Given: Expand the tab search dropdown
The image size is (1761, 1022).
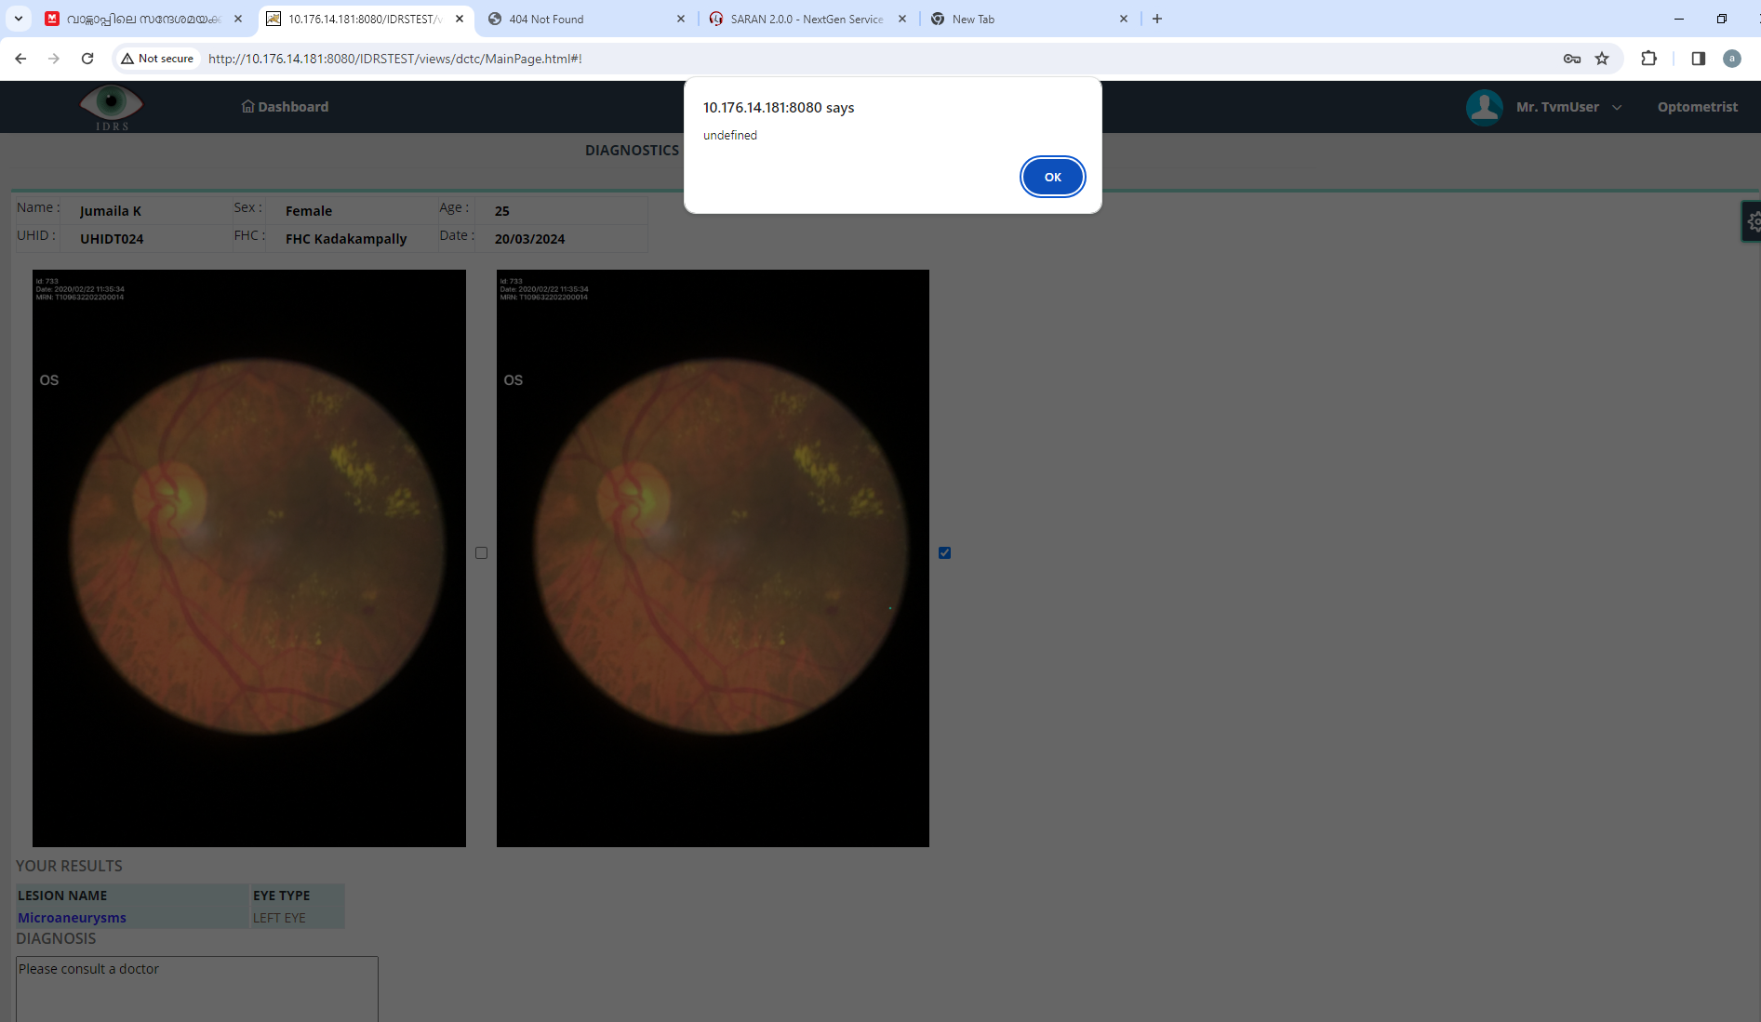Looking at the screenshot, I should coord(19,19).
